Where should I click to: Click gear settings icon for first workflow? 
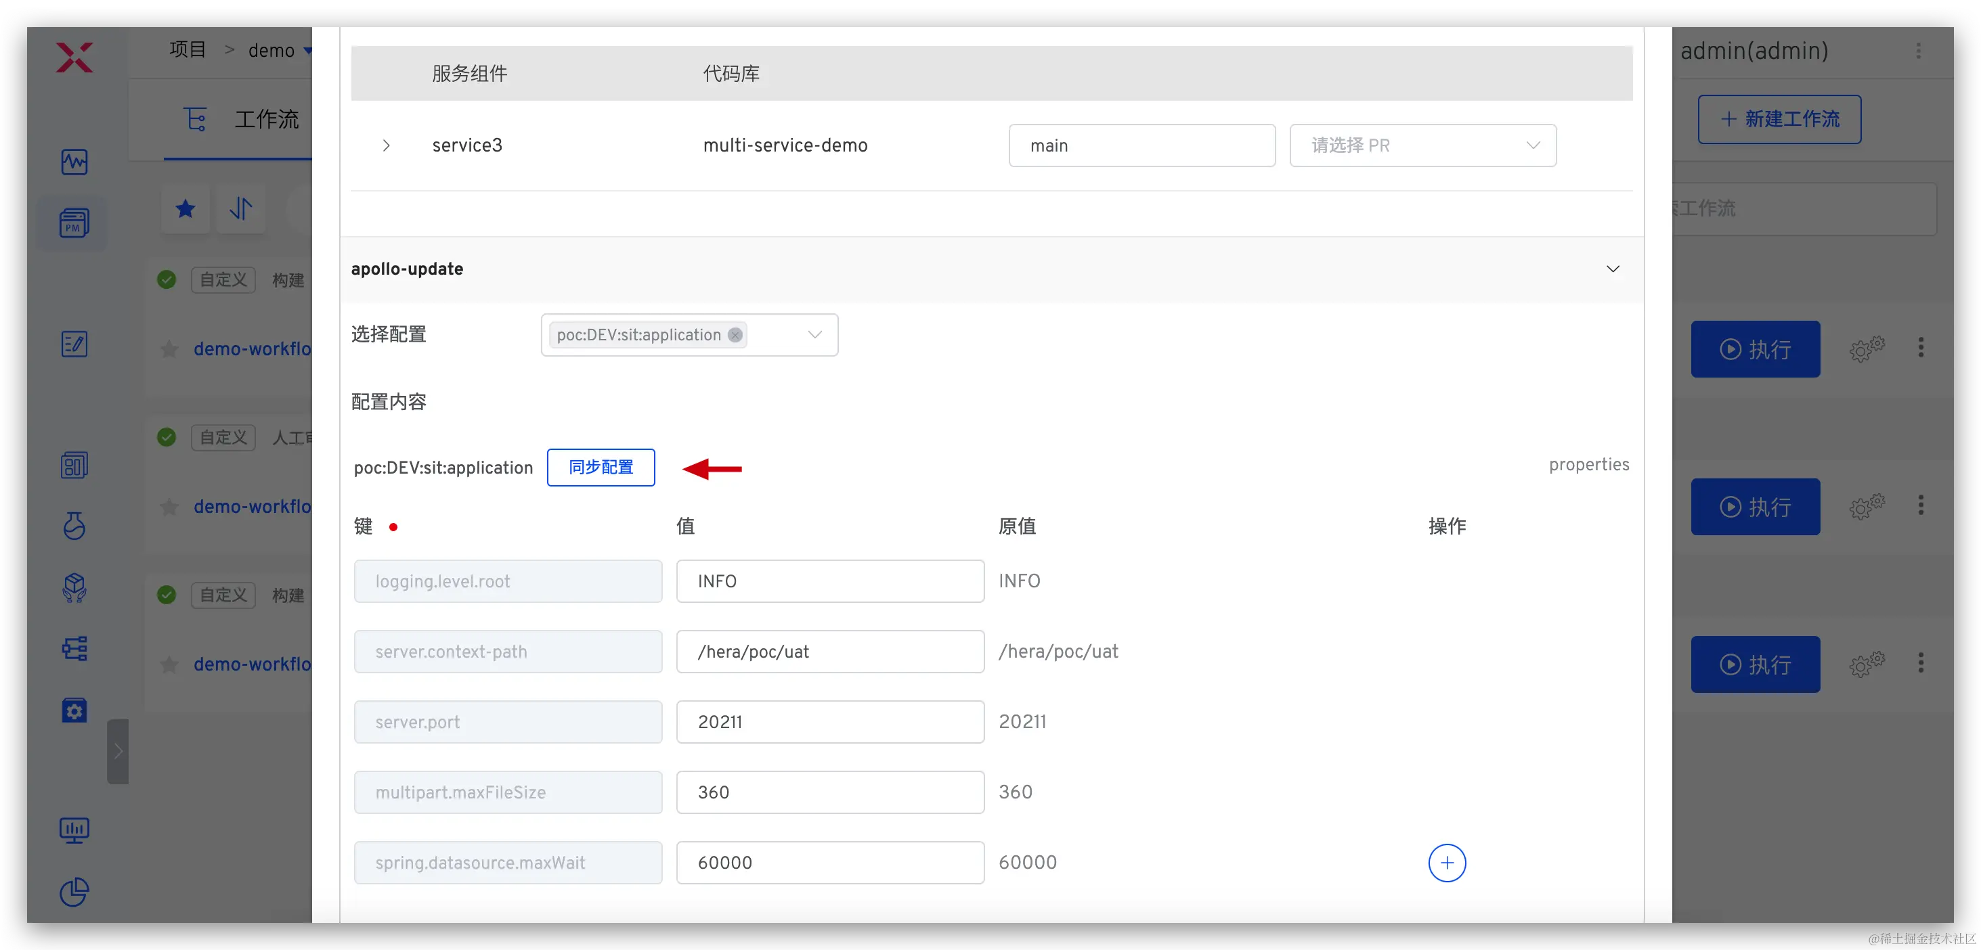tap(1867, 349)
